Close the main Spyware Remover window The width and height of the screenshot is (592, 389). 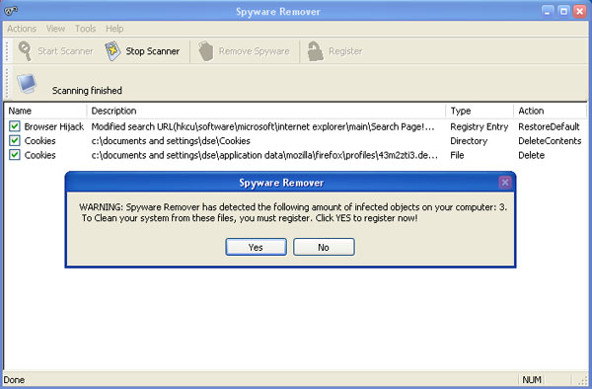(579, 11)
